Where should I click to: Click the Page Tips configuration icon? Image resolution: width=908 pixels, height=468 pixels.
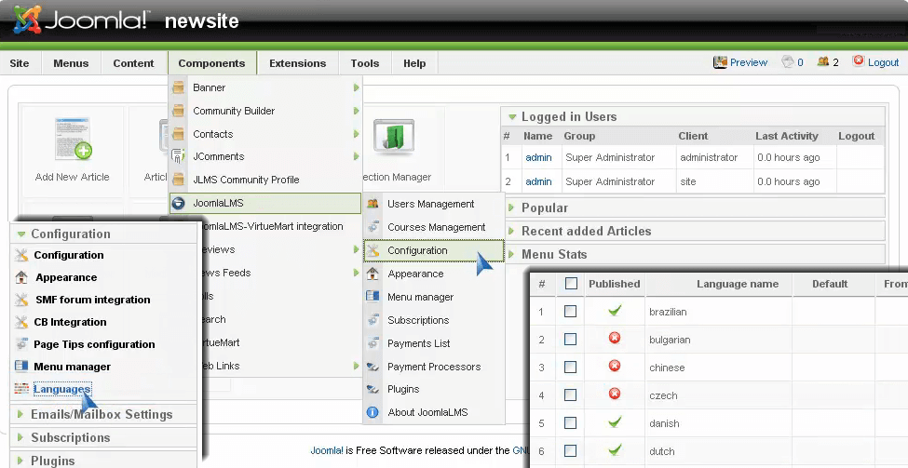click(x=21, y=344)
